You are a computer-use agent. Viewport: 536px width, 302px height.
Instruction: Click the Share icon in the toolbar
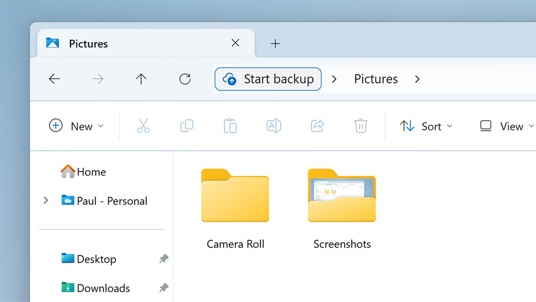(x=317, y=126)
